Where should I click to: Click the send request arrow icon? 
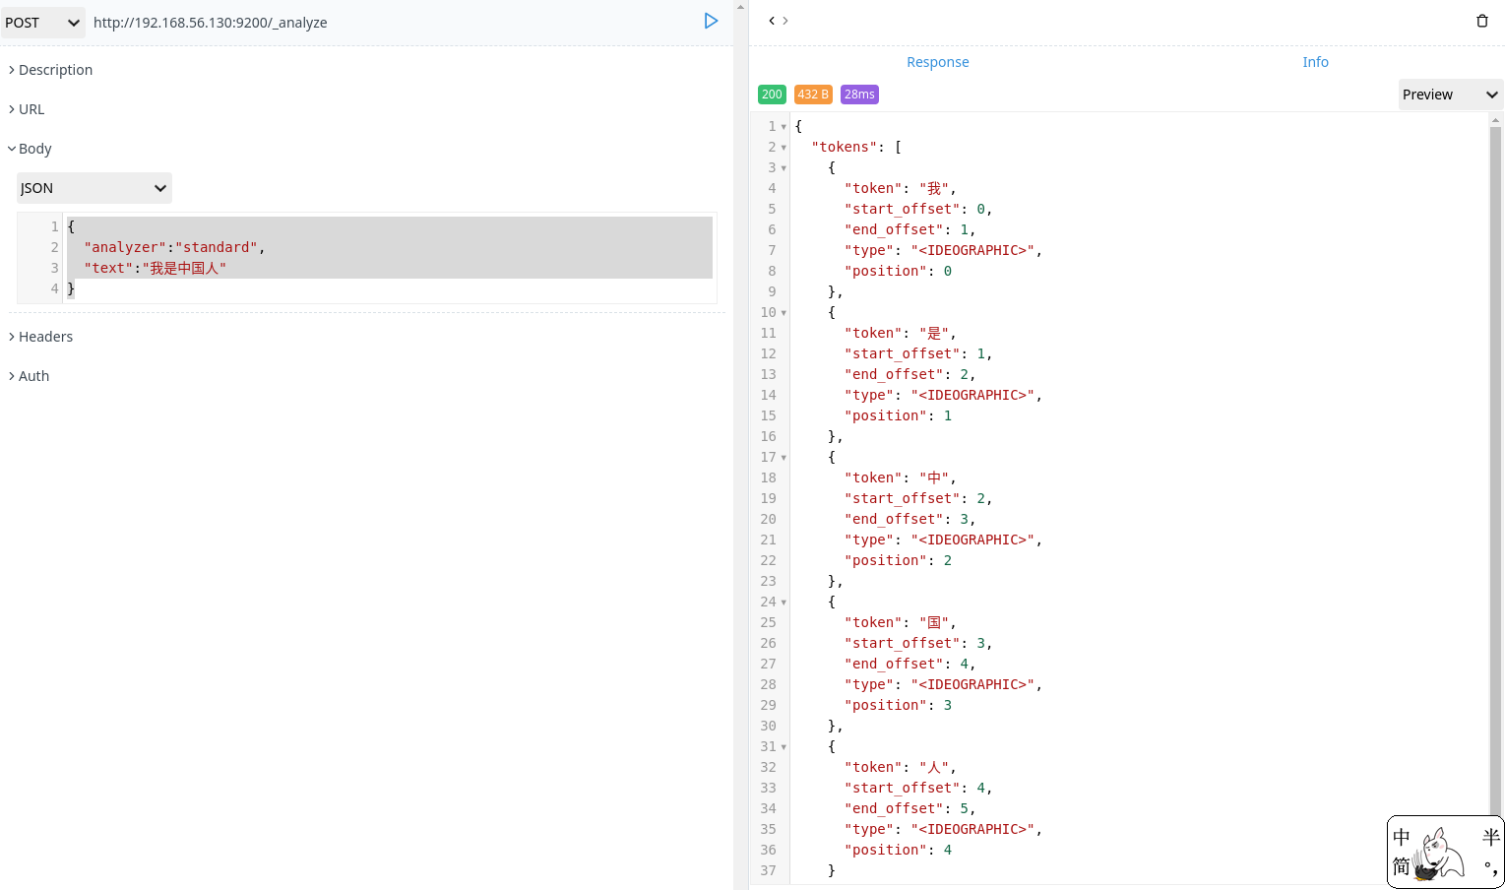(x=711, y=21)
